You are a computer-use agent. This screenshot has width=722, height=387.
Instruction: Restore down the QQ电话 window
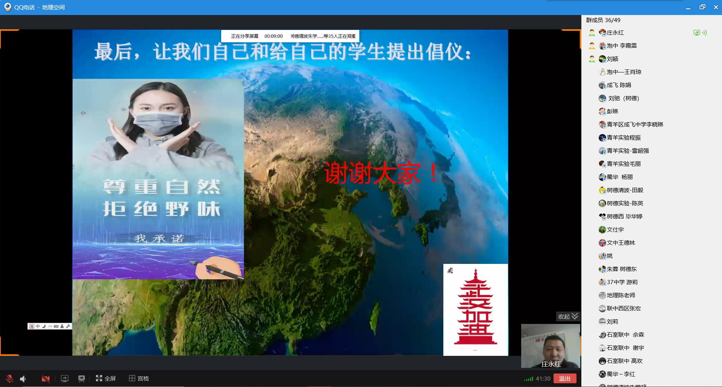click(702, 7)
